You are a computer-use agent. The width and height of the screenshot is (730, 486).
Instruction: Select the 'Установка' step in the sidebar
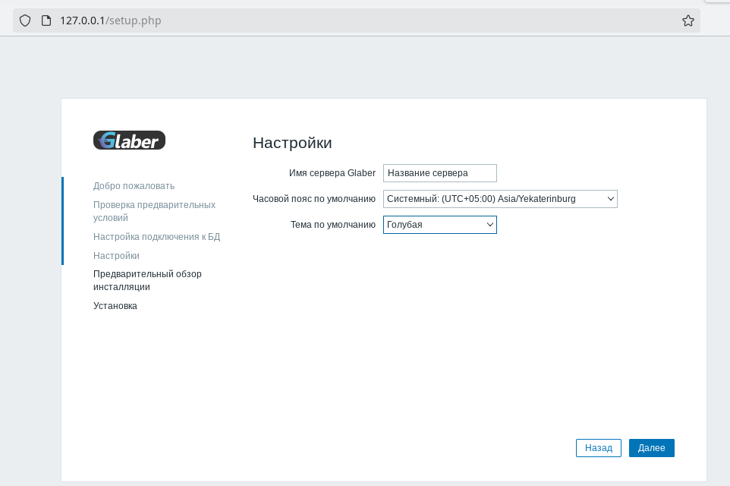coord(115,306)
